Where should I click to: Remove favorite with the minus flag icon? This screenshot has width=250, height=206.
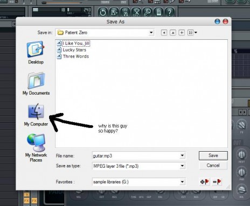coord(217,182)
